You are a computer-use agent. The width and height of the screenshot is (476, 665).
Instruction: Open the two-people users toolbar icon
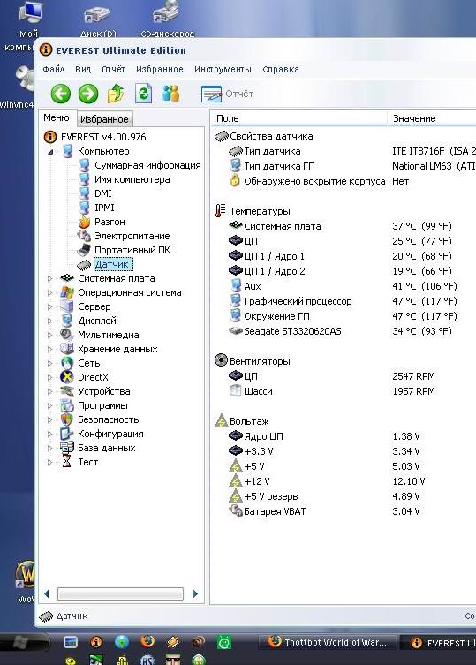tap(171, 94)
